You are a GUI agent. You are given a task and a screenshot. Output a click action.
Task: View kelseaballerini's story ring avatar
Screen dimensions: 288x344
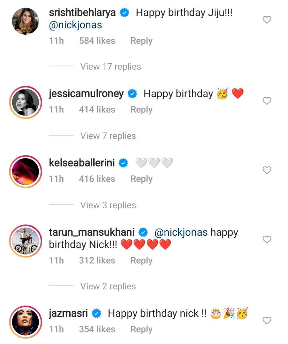click(26, 171)
